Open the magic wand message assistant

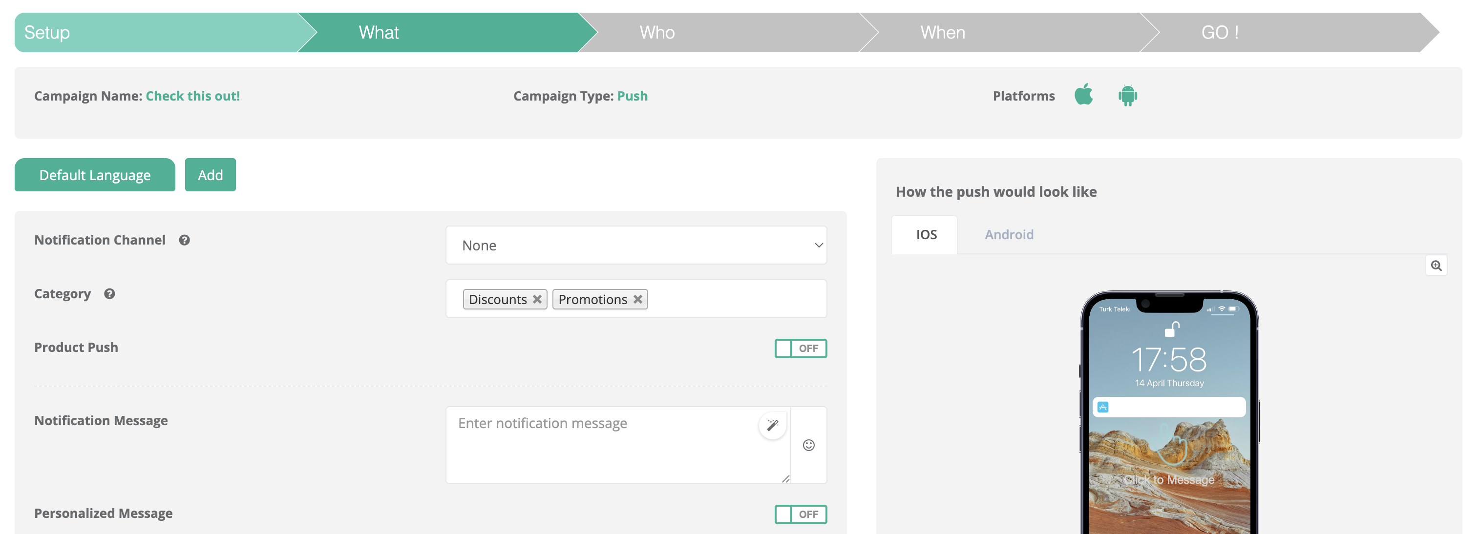tap(772, 425)
